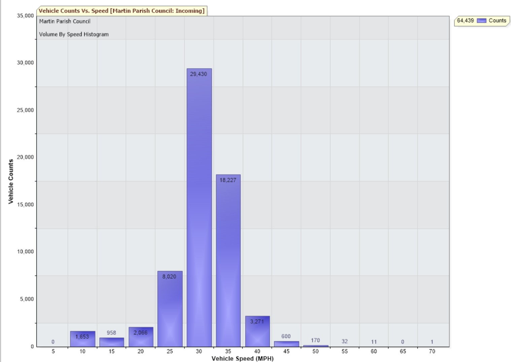Click the 35,000 tick label on y-axis
The width and height of the screenshot is (511, 362).
pos(25,16)
